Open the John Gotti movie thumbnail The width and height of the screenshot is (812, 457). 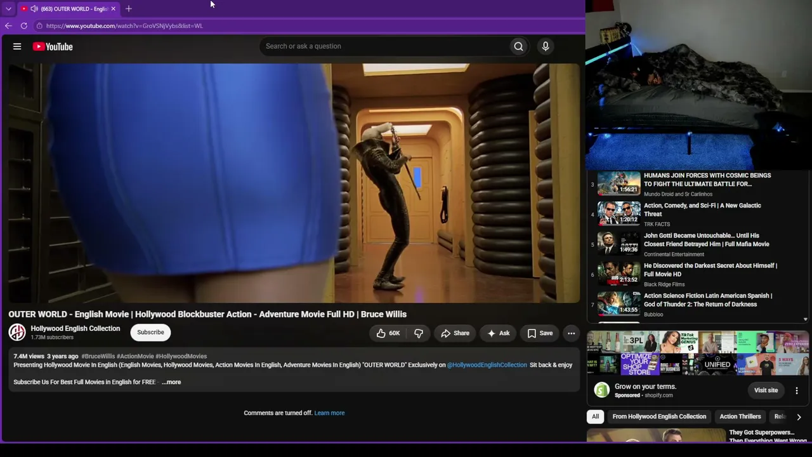(619, 243)
